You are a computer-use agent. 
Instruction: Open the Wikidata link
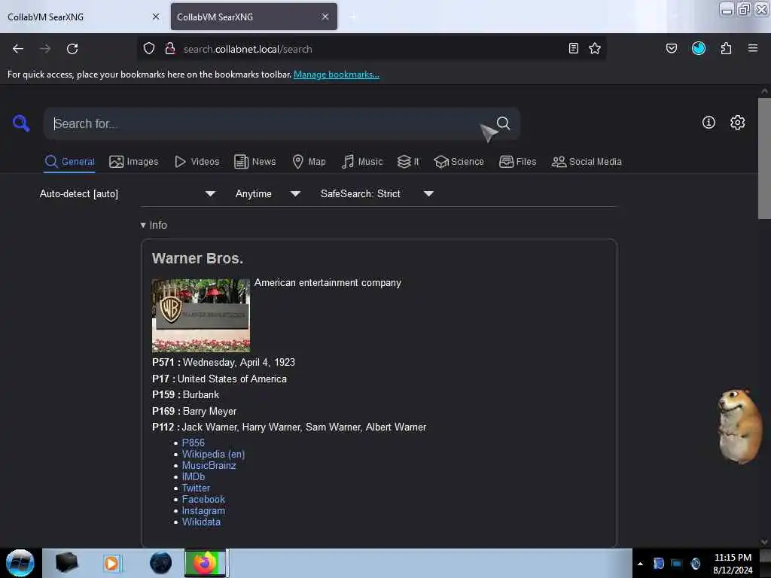(201, 522)
